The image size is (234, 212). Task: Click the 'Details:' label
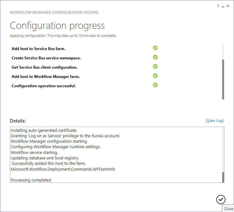[x=18, y=121]
